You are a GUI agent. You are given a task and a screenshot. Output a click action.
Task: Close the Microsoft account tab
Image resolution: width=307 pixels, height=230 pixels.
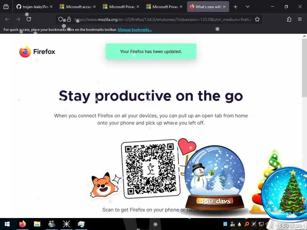pos(94,7)
